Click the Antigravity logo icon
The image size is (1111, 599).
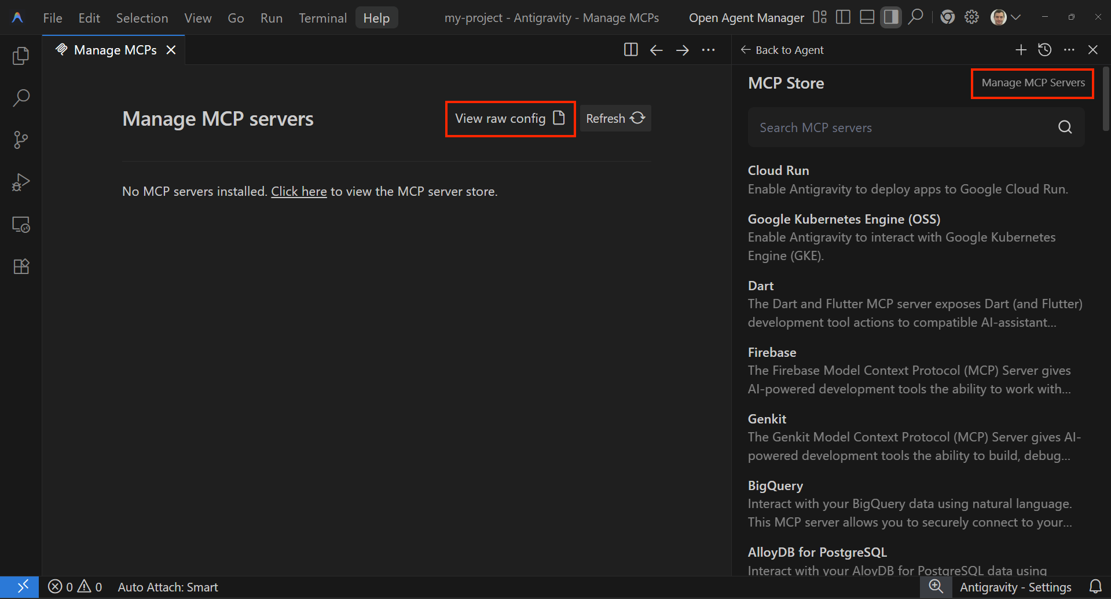(x=17, y=18)
